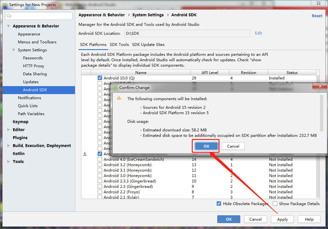328x229 pixels.
Task: Open HTTP Proxy settings
Action: click(x=34, y=66)
